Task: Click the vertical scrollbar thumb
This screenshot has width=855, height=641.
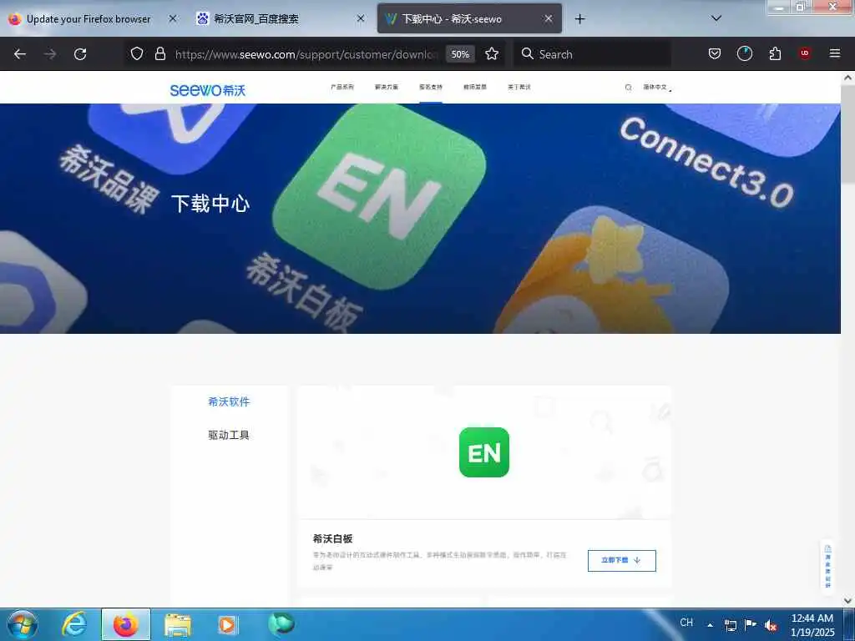Action: (x=847, y=134)
